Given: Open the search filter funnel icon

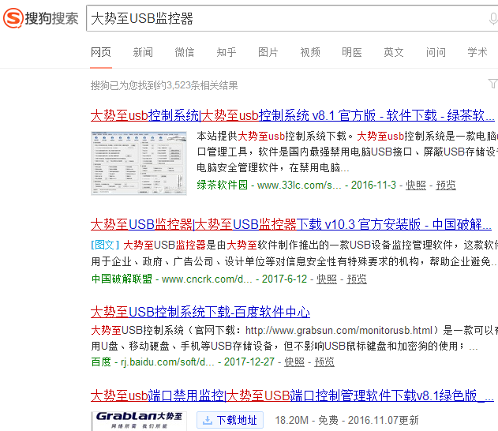Looking at the screenshot, I should [x=492, y=84].
